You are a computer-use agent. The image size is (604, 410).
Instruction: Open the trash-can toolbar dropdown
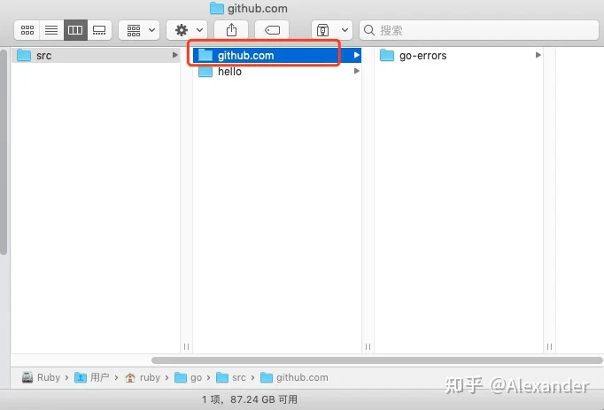pos(331,30)
